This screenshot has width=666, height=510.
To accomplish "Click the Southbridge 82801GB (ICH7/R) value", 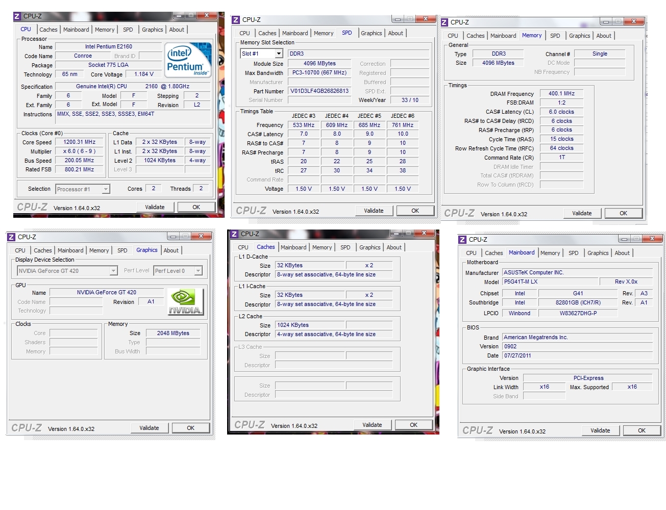I will 578,303.
